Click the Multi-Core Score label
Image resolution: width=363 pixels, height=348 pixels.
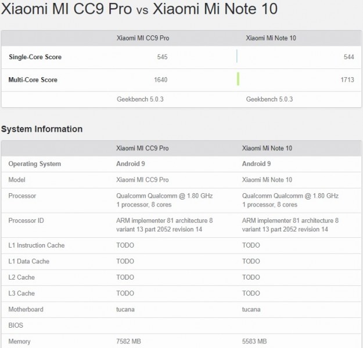coord(33,80)
